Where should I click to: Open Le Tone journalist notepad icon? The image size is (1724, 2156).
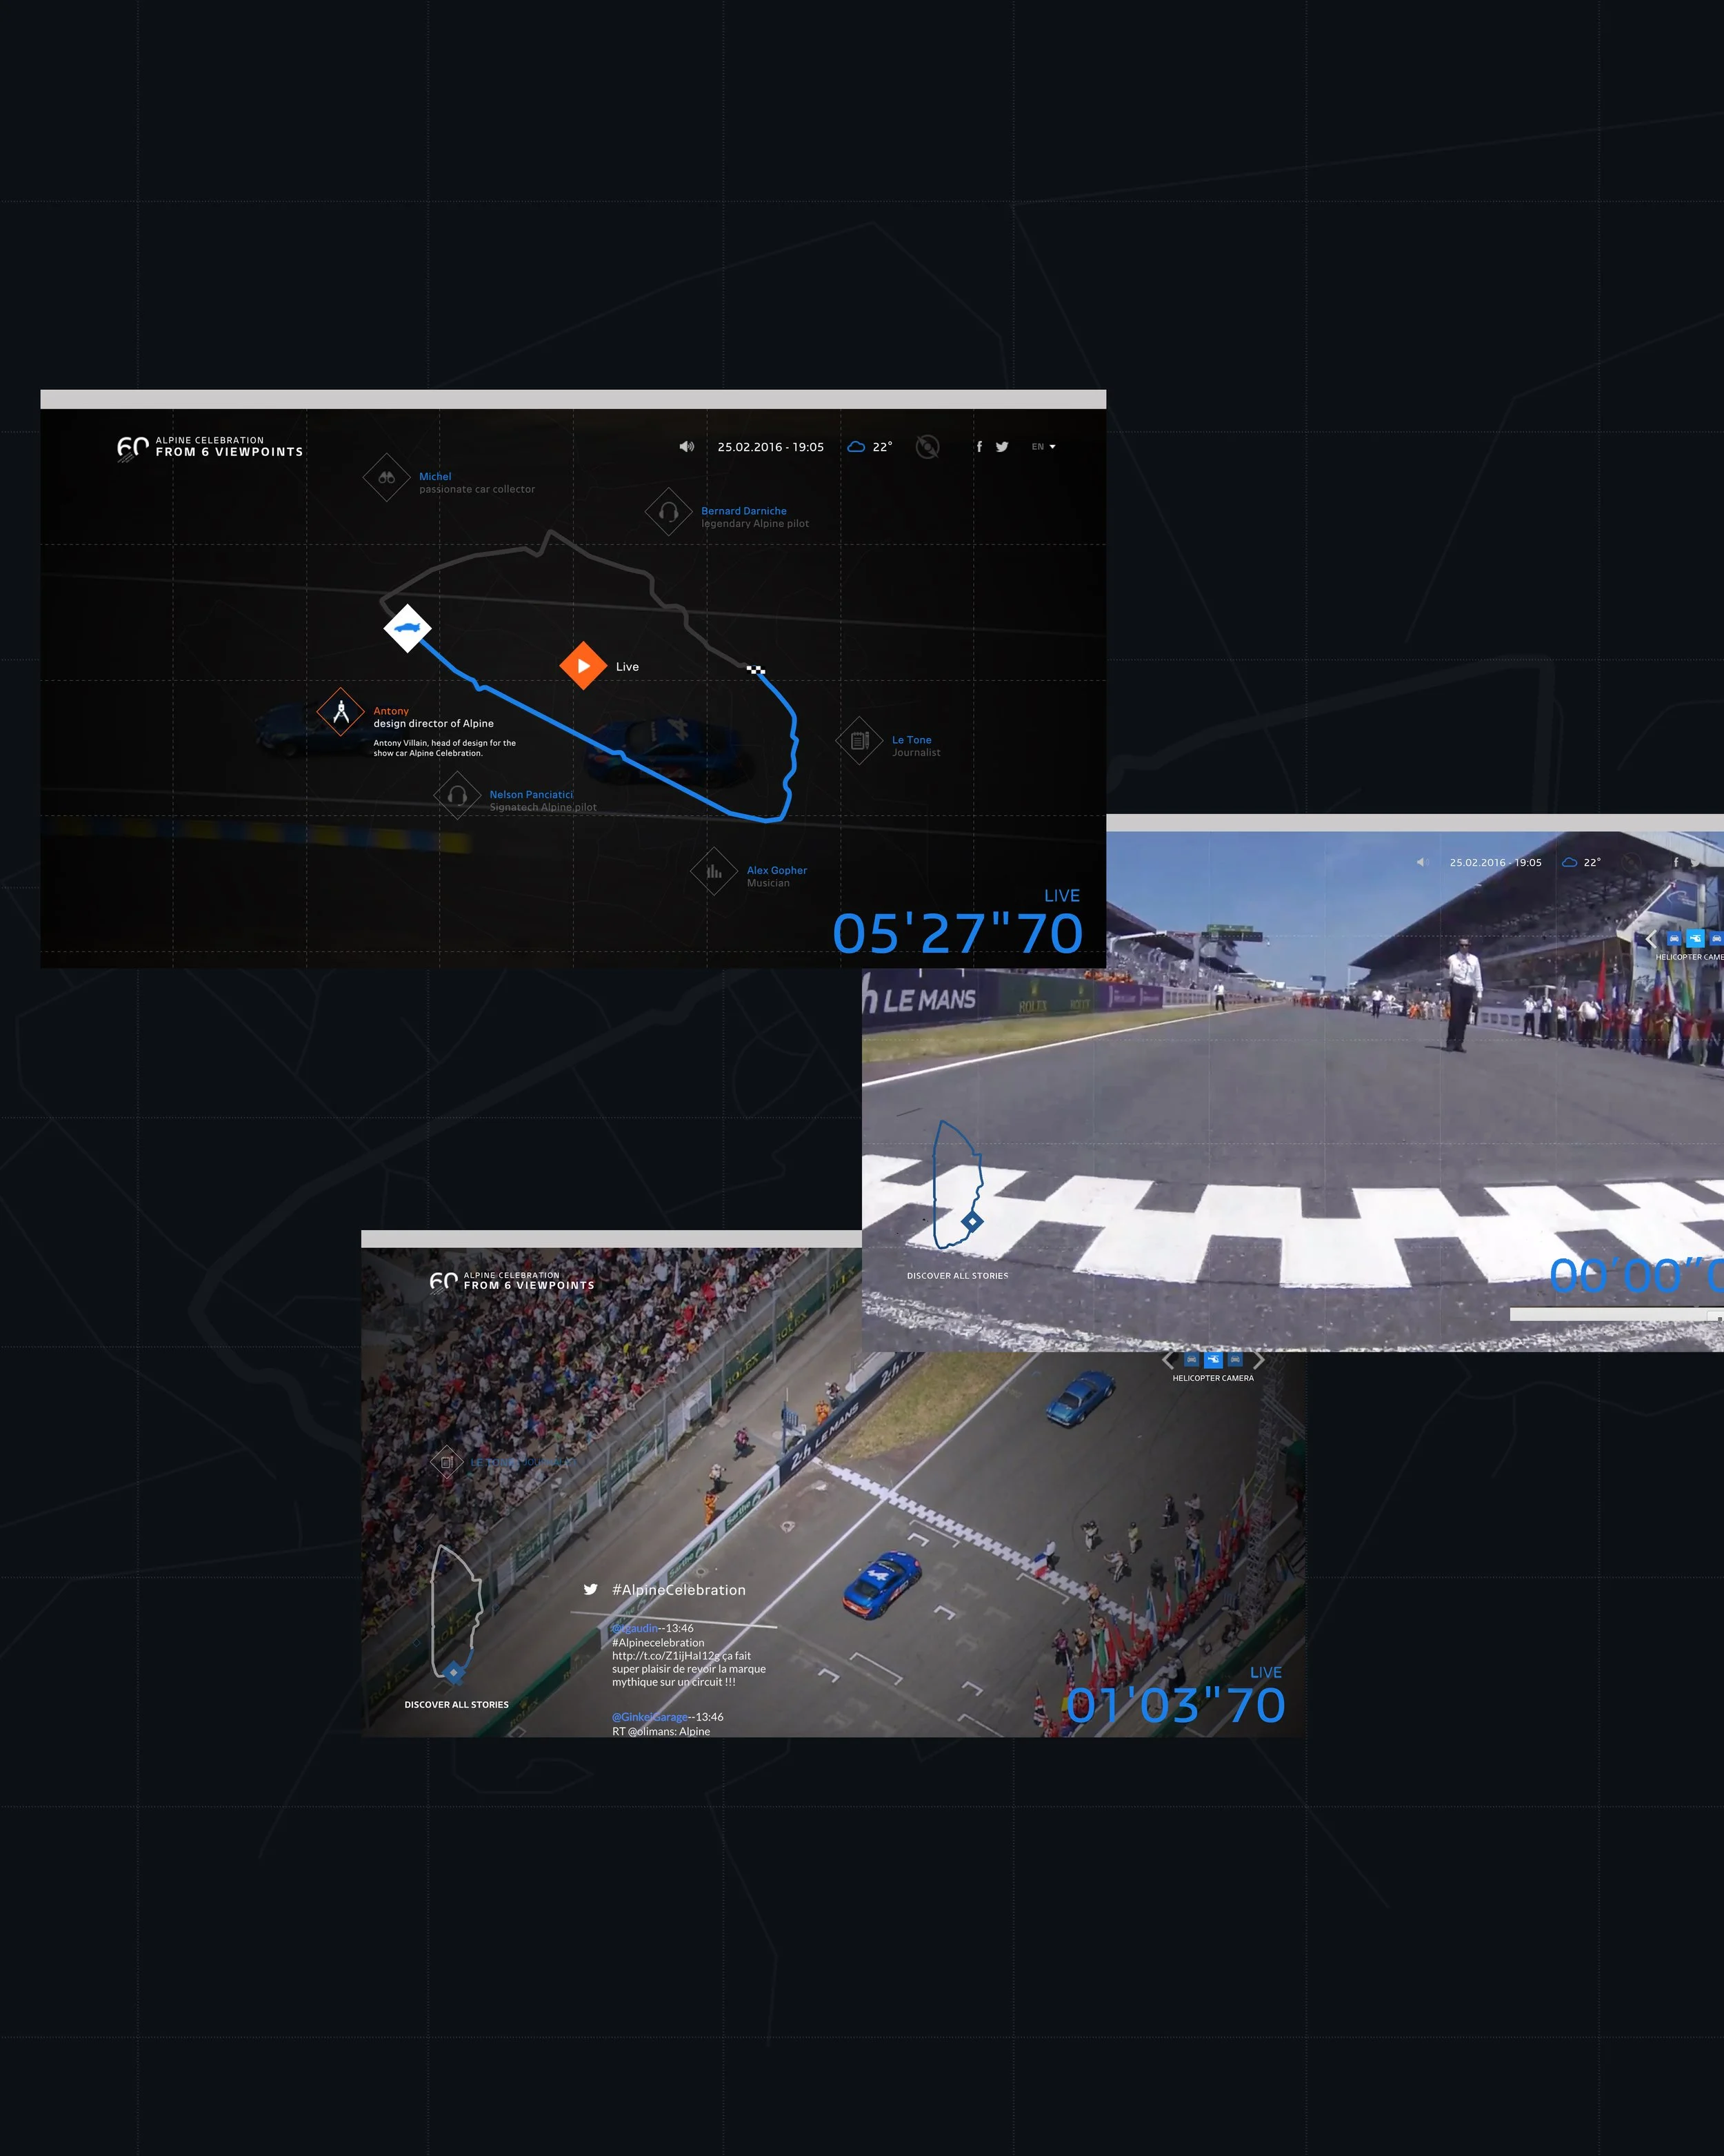click(x=859, y=741)
